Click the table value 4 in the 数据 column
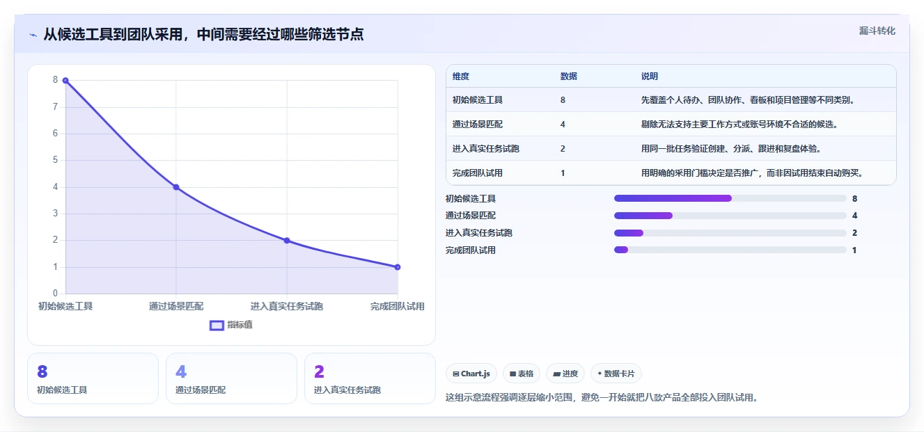The height and width of the screenshot is (432, 924). 563,125
